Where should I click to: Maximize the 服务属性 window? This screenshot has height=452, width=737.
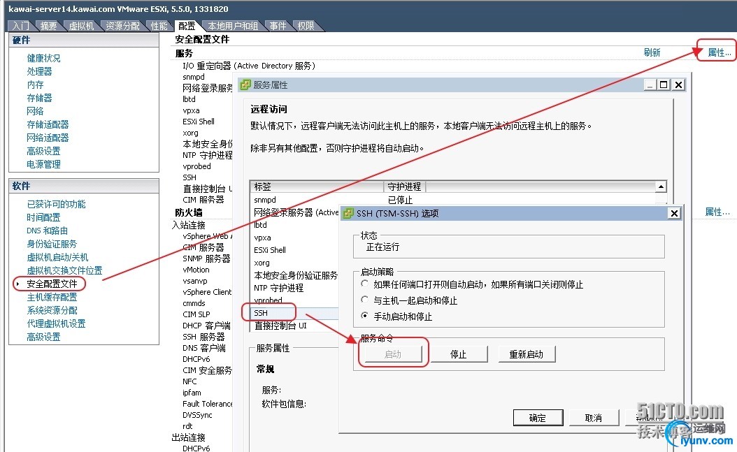tap(664, 85)
